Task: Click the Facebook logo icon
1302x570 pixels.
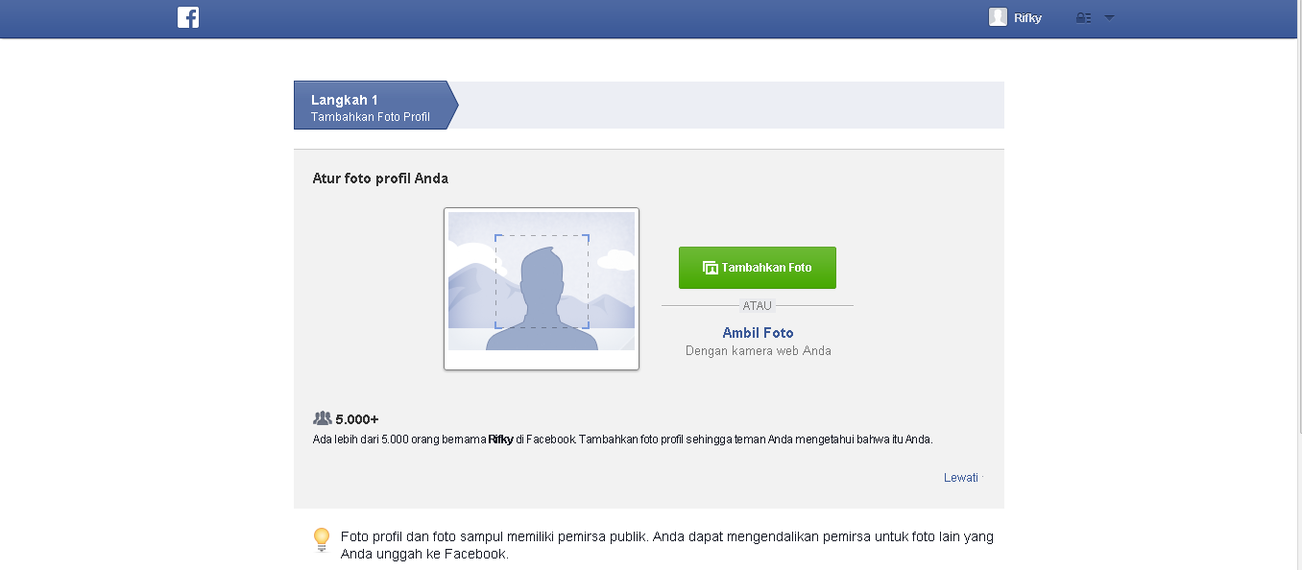Action: coord(188,17)
